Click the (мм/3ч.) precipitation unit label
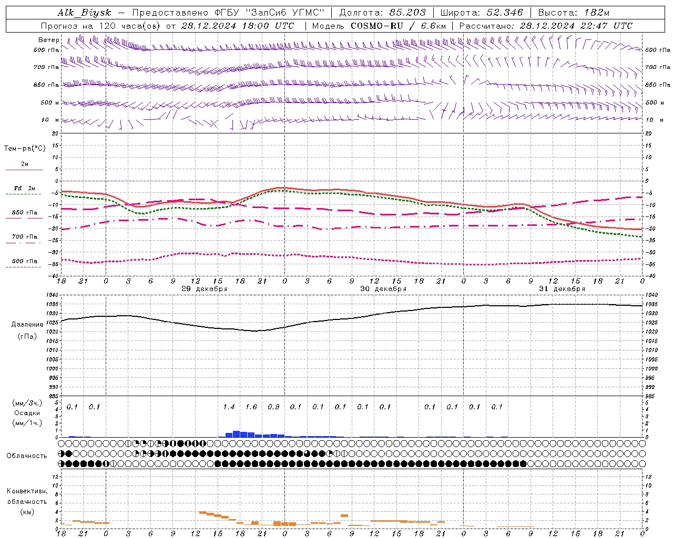This screenshot has width=673, height=538. (27, 403)
